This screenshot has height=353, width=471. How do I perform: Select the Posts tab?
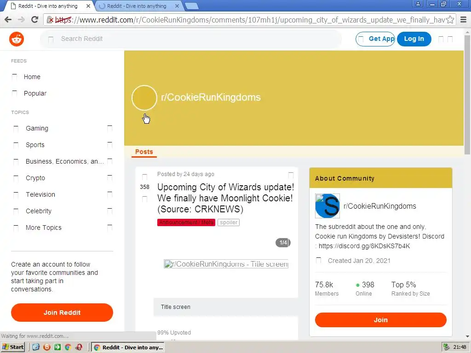144,152
